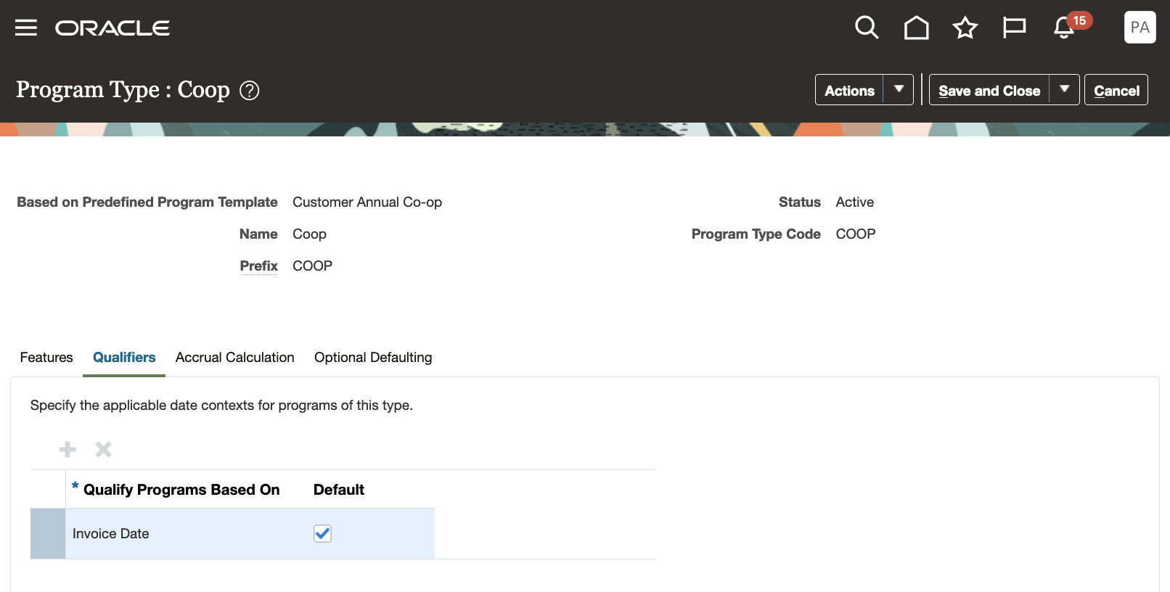Viewport: 1170px width, 592px height.
Task: Click the Save and Close button
Action: [x=989, y=91]
